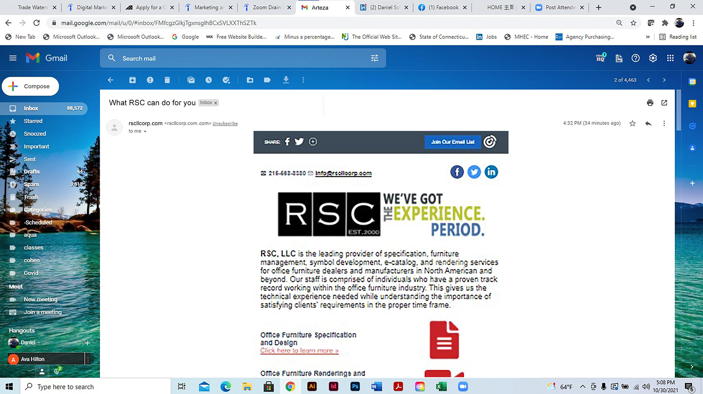The image size is (703, 394).
Task: Start a New meeting
Action: coord(40,299)
